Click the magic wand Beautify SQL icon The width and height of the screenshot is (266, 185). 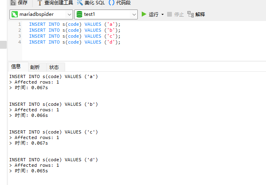pyautogui.click(x=80, y=2)
